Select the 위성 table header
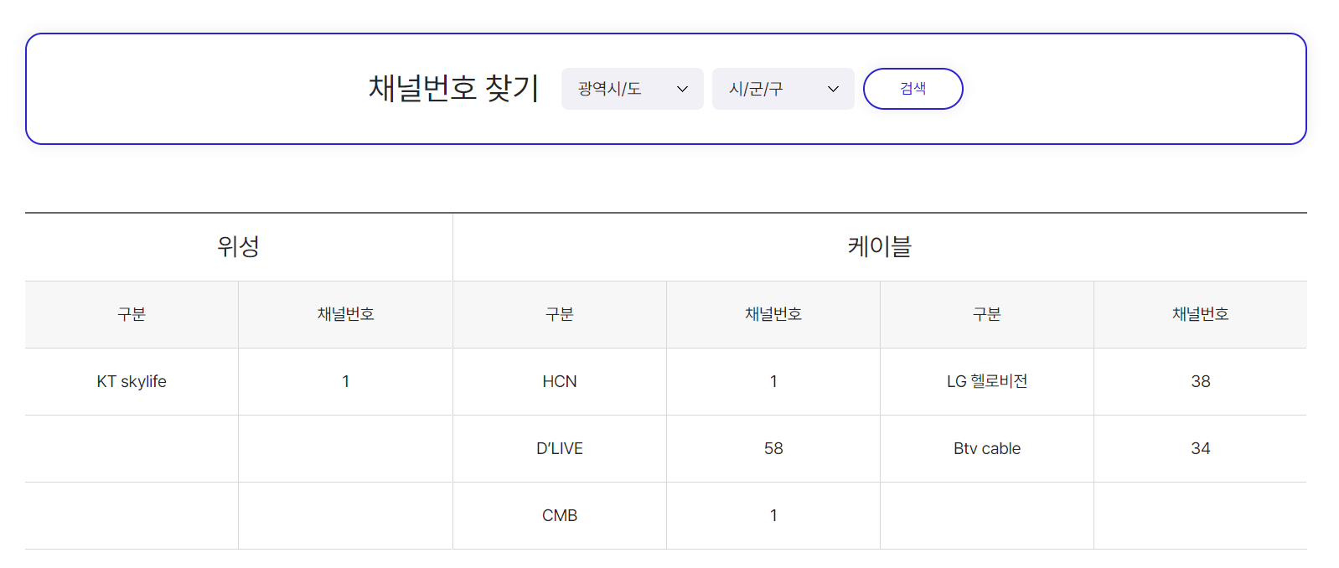 239,246
